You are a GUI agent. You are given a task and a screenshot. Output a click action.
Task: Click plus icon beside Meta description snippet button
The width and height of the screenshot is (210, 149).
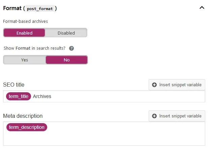(x=154, y=116)
